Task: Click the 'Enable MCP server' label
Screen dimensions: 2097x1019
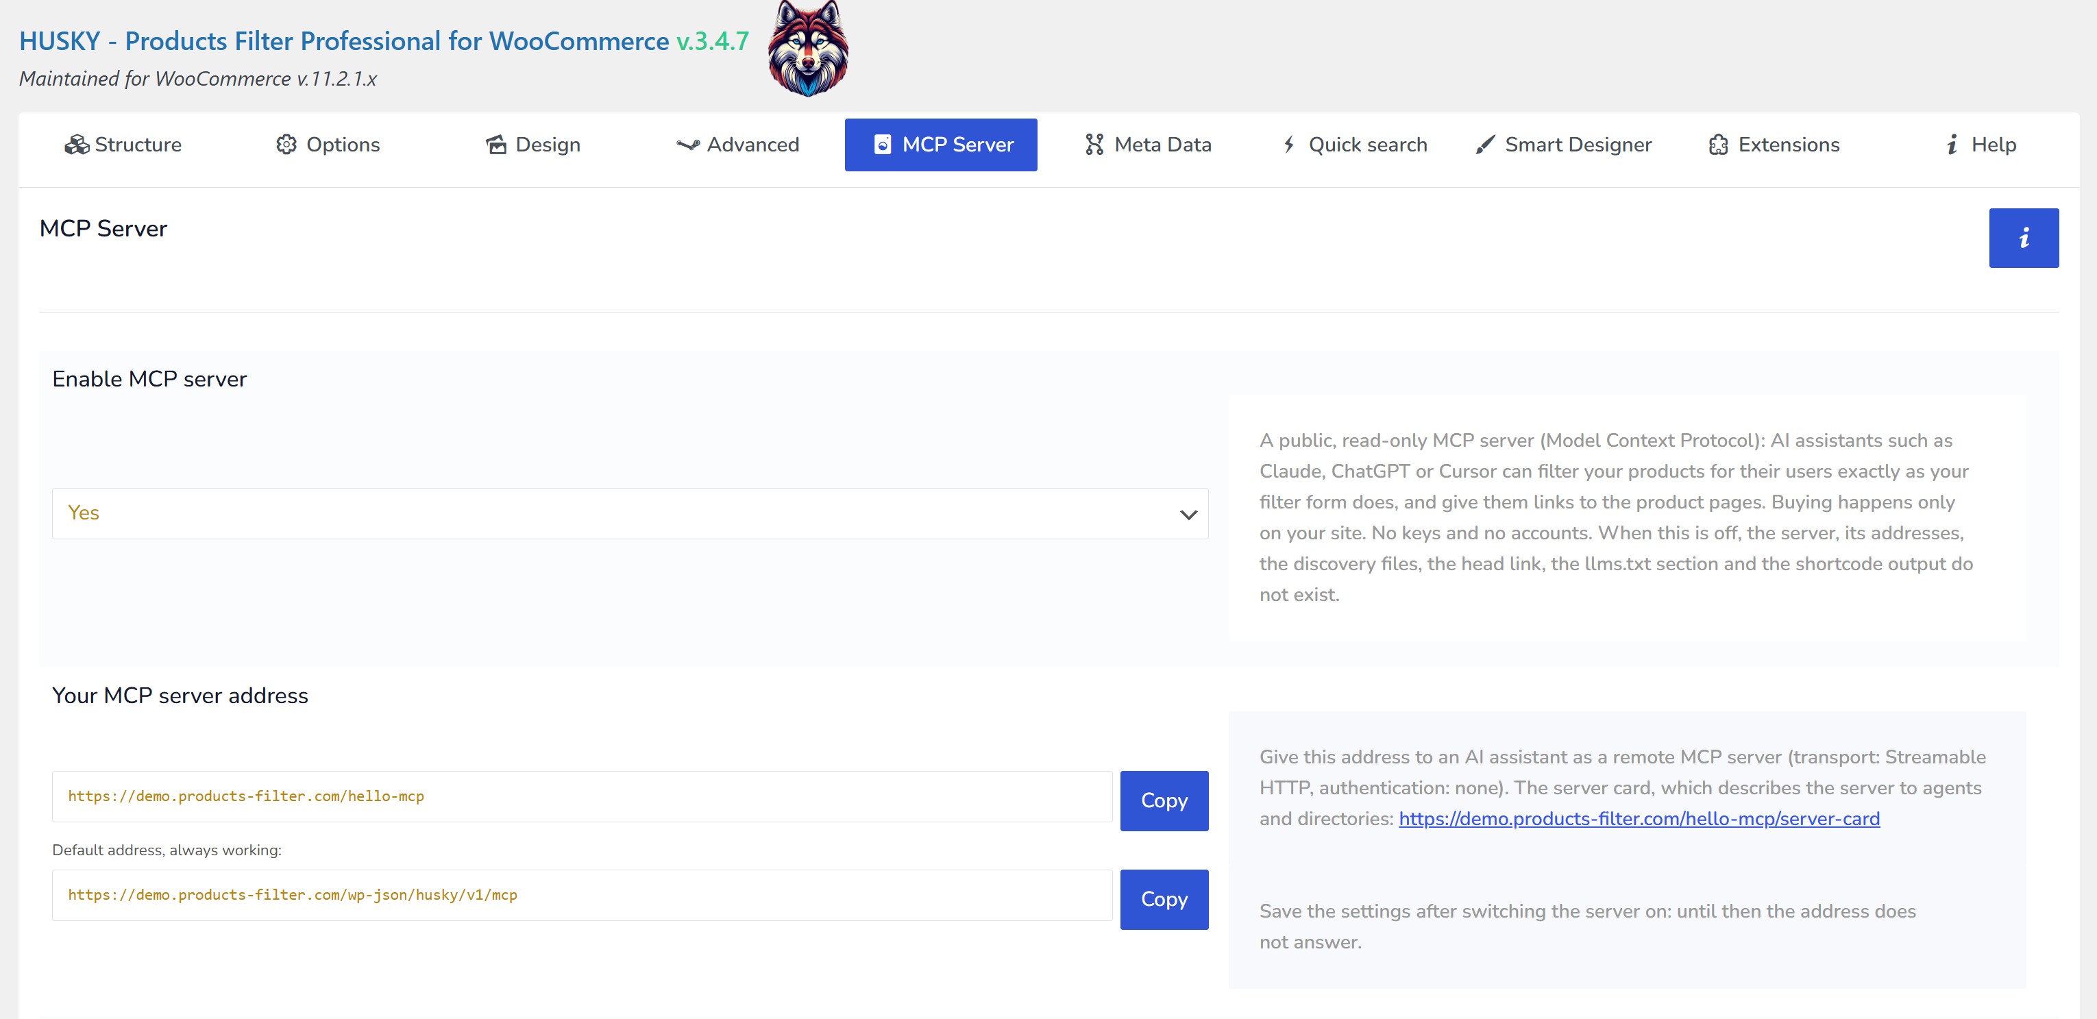Action: tap(149, 379)
